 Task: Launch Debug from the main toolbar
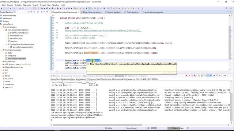pyautogui.click(x=42, y=8)
